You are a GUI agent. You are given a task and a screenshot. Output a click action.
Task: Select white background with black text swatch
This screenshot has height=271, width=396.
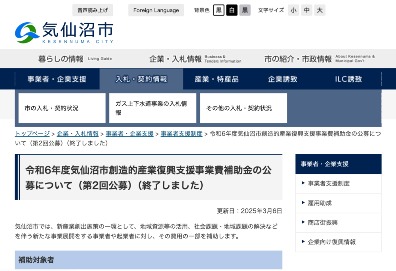coord(219,10)
